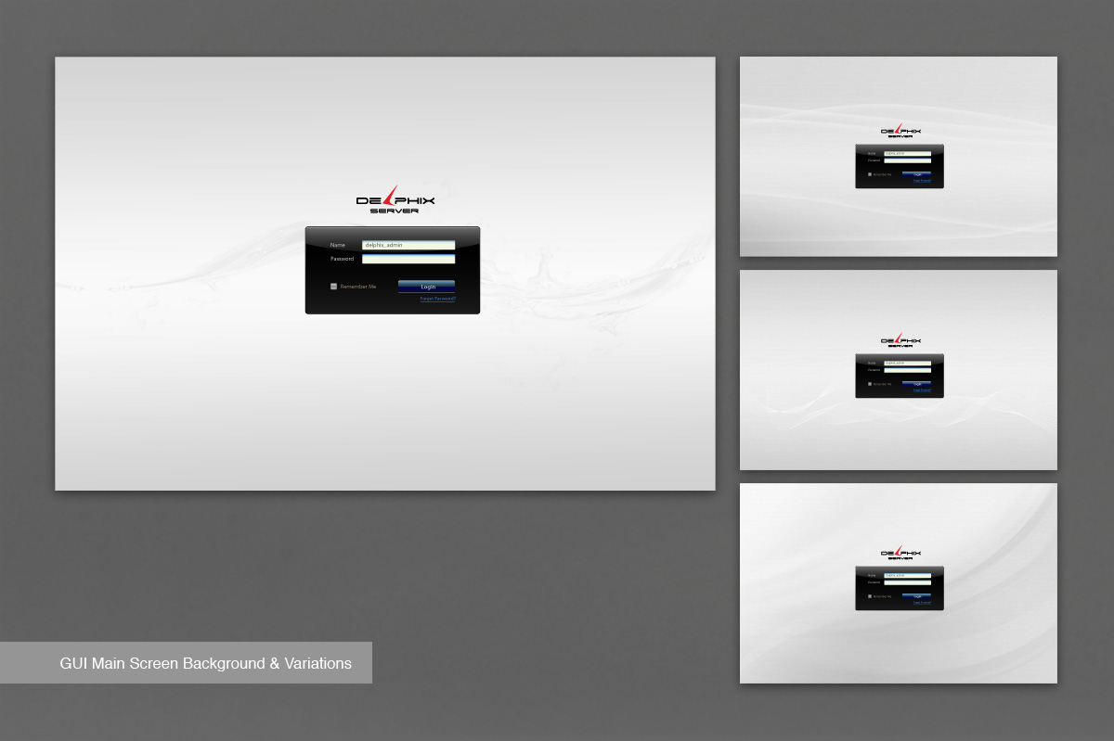Tick Remember Me checkbox in middle variation
This screenshot has height=741, width=1114.
click(x=870, y=384)
